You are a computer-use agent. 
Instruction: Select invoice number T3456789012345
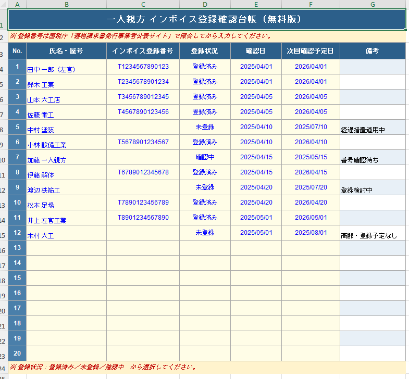(143, 97)
